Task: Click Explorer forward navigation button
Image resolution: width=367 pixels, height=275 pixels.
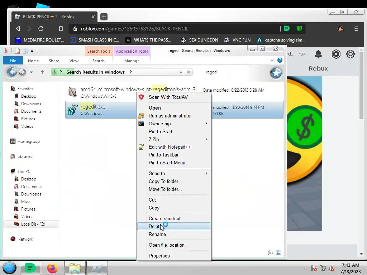Action: pyautogui.click(x=23, y=72)
